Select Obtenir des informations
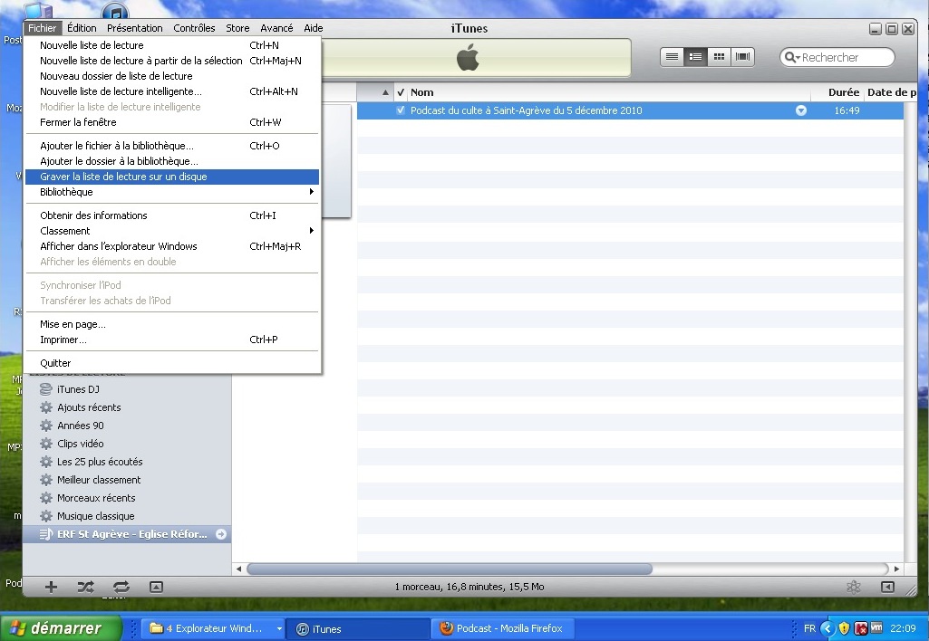929x641 pixels. point(172,215)
